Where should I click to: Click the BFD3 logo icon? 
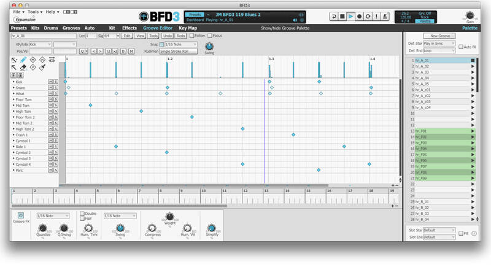point(144,17)
